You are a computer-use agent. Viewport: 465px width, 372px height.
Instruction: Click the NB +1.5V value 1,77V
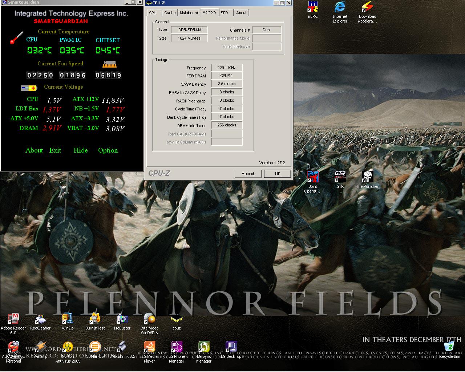click(115, 110)
